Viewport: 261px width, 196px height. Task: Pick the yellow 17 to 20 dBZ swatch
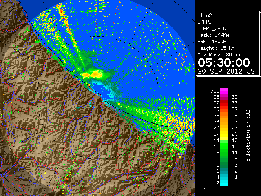[224, 134]
